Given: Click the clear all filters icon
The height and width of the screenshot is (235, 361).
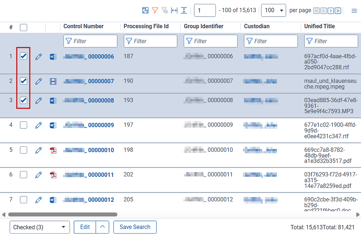Looking at the screenshot, I should coord(165,10).
